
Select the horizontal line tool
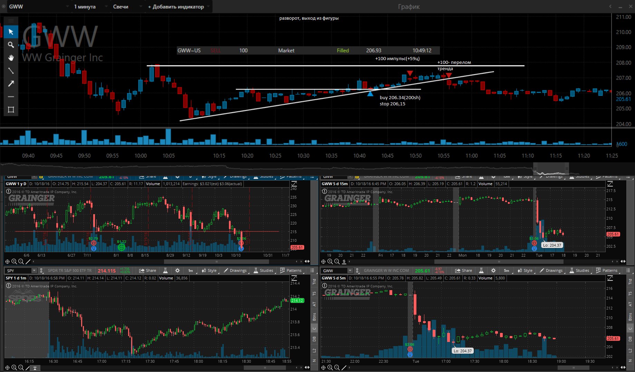[x=11, y=97]
